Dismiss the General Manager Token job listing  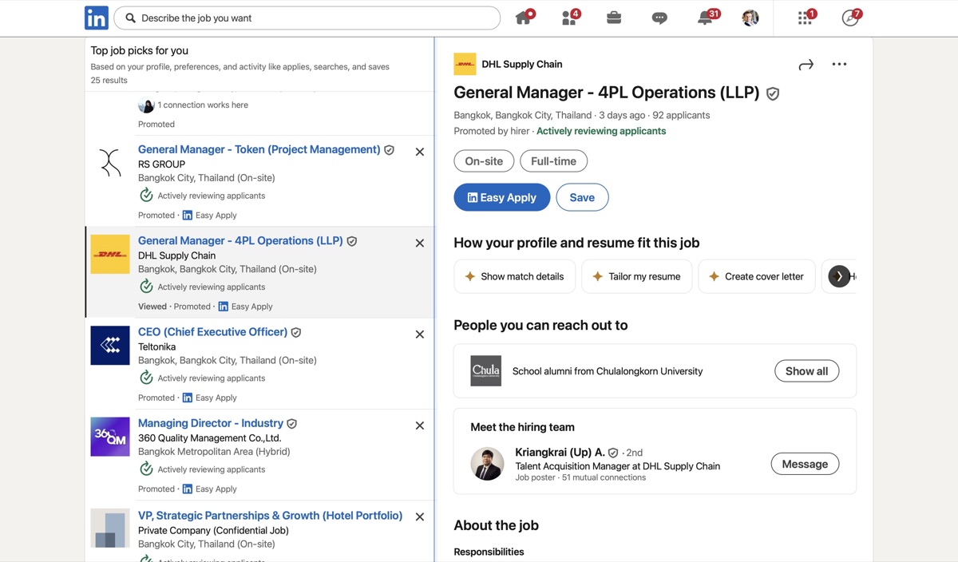point(419,151)
